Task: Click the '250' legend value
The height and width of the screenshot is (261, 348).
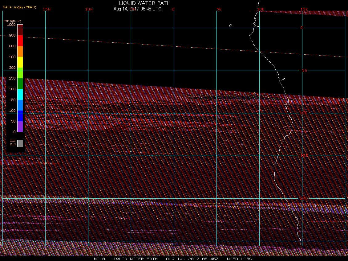Action: pos(12,78)
